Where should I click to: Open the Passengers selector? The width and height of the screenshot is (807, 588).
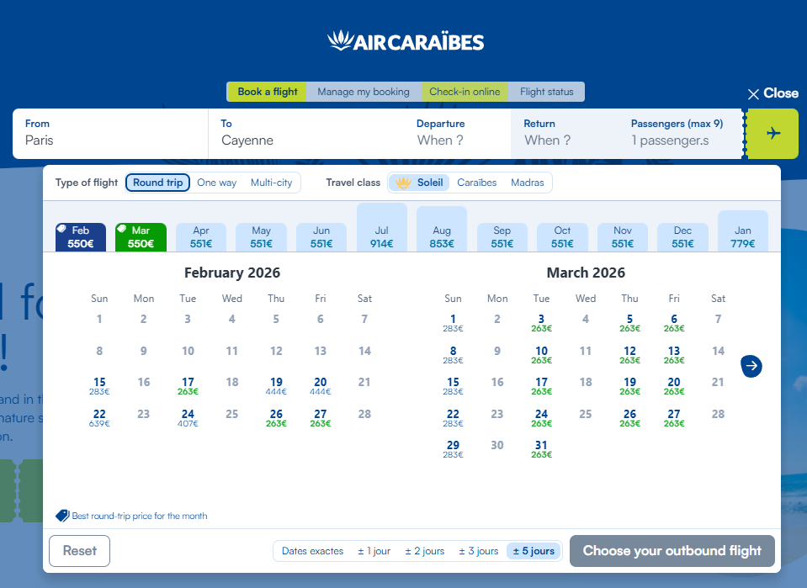pyautogui.click(x=677, y=133)
